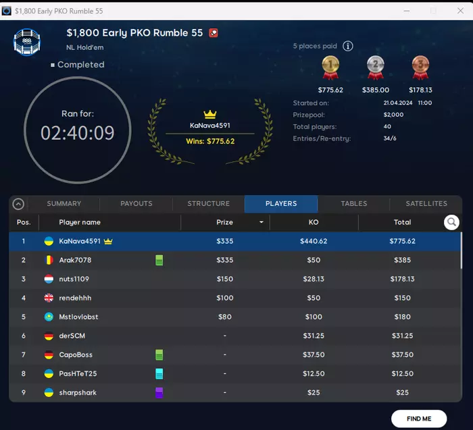The image size is (473, 430).
Task: Click the flag next to Arak7078
Action: (x=49, y=260)
